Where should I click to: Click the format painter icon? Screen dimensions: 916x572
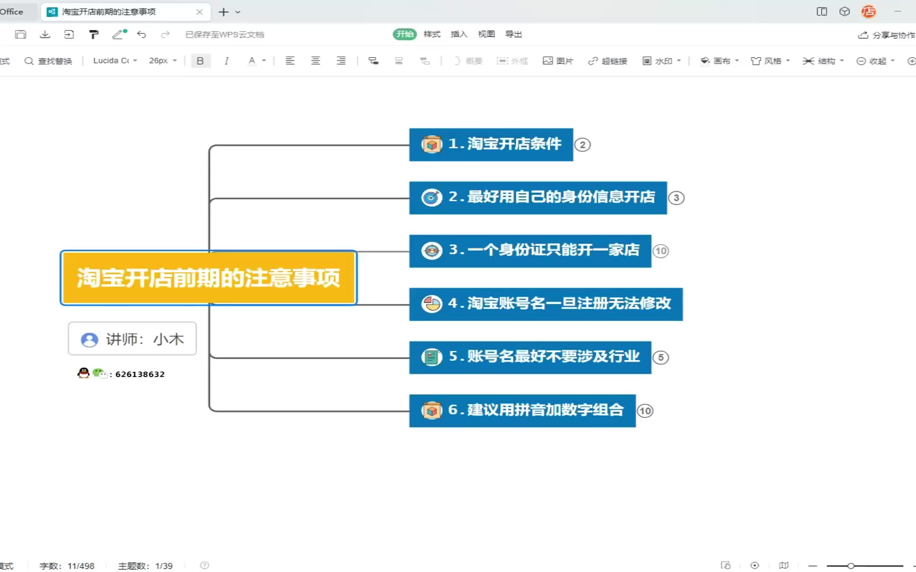(94, 34)
